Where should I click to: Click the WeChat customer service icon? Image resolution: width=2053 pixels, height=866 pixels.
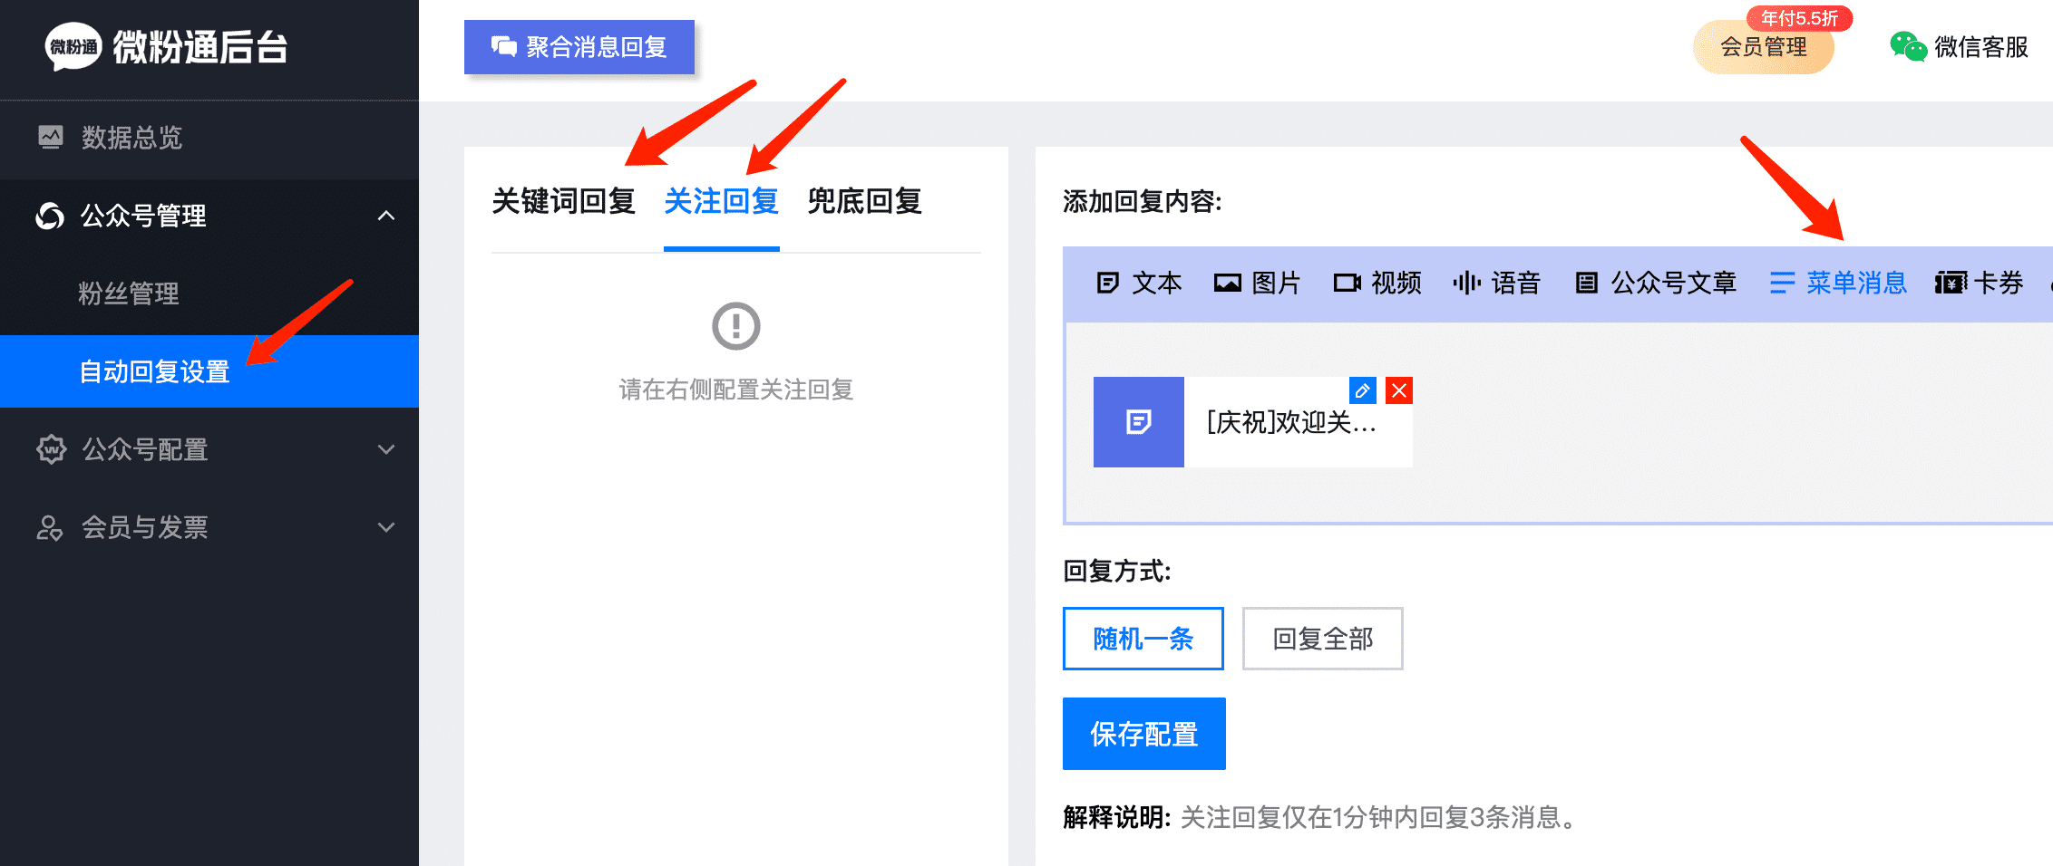tap(1908, 47)
